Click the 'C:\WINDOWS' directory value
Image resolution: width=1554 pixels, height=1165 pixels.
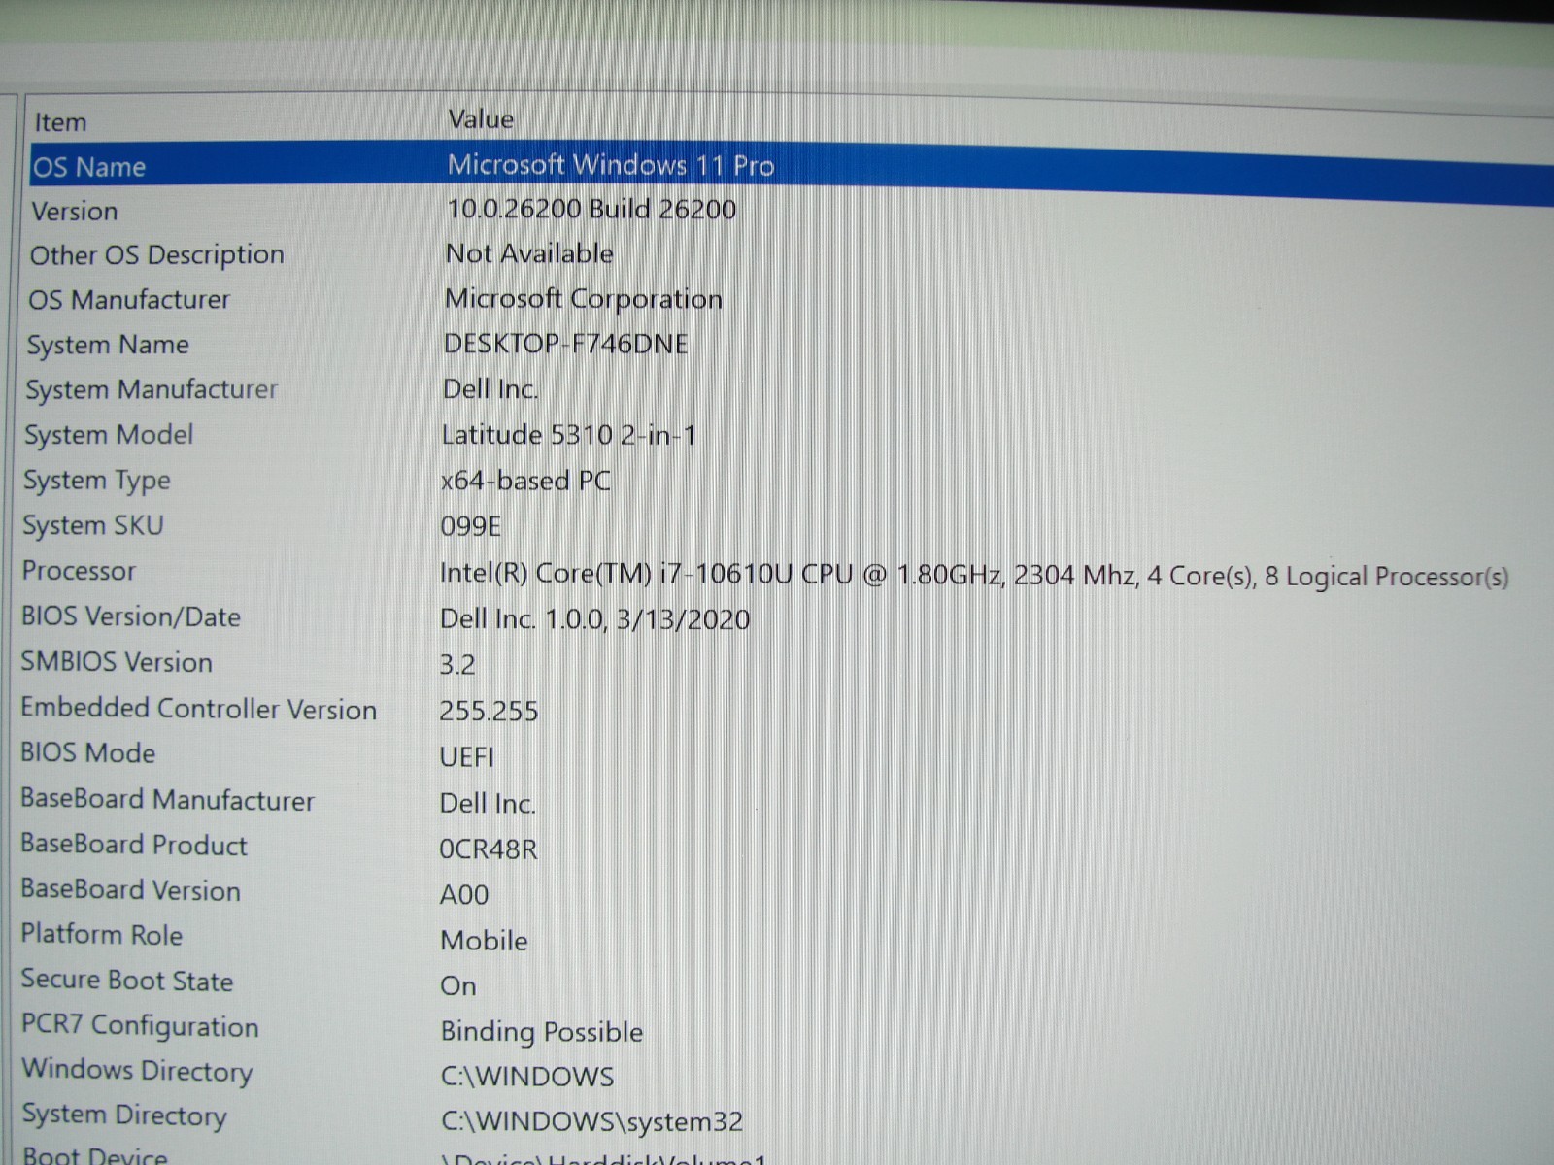pyautogui.click(x=527, y=1077)
